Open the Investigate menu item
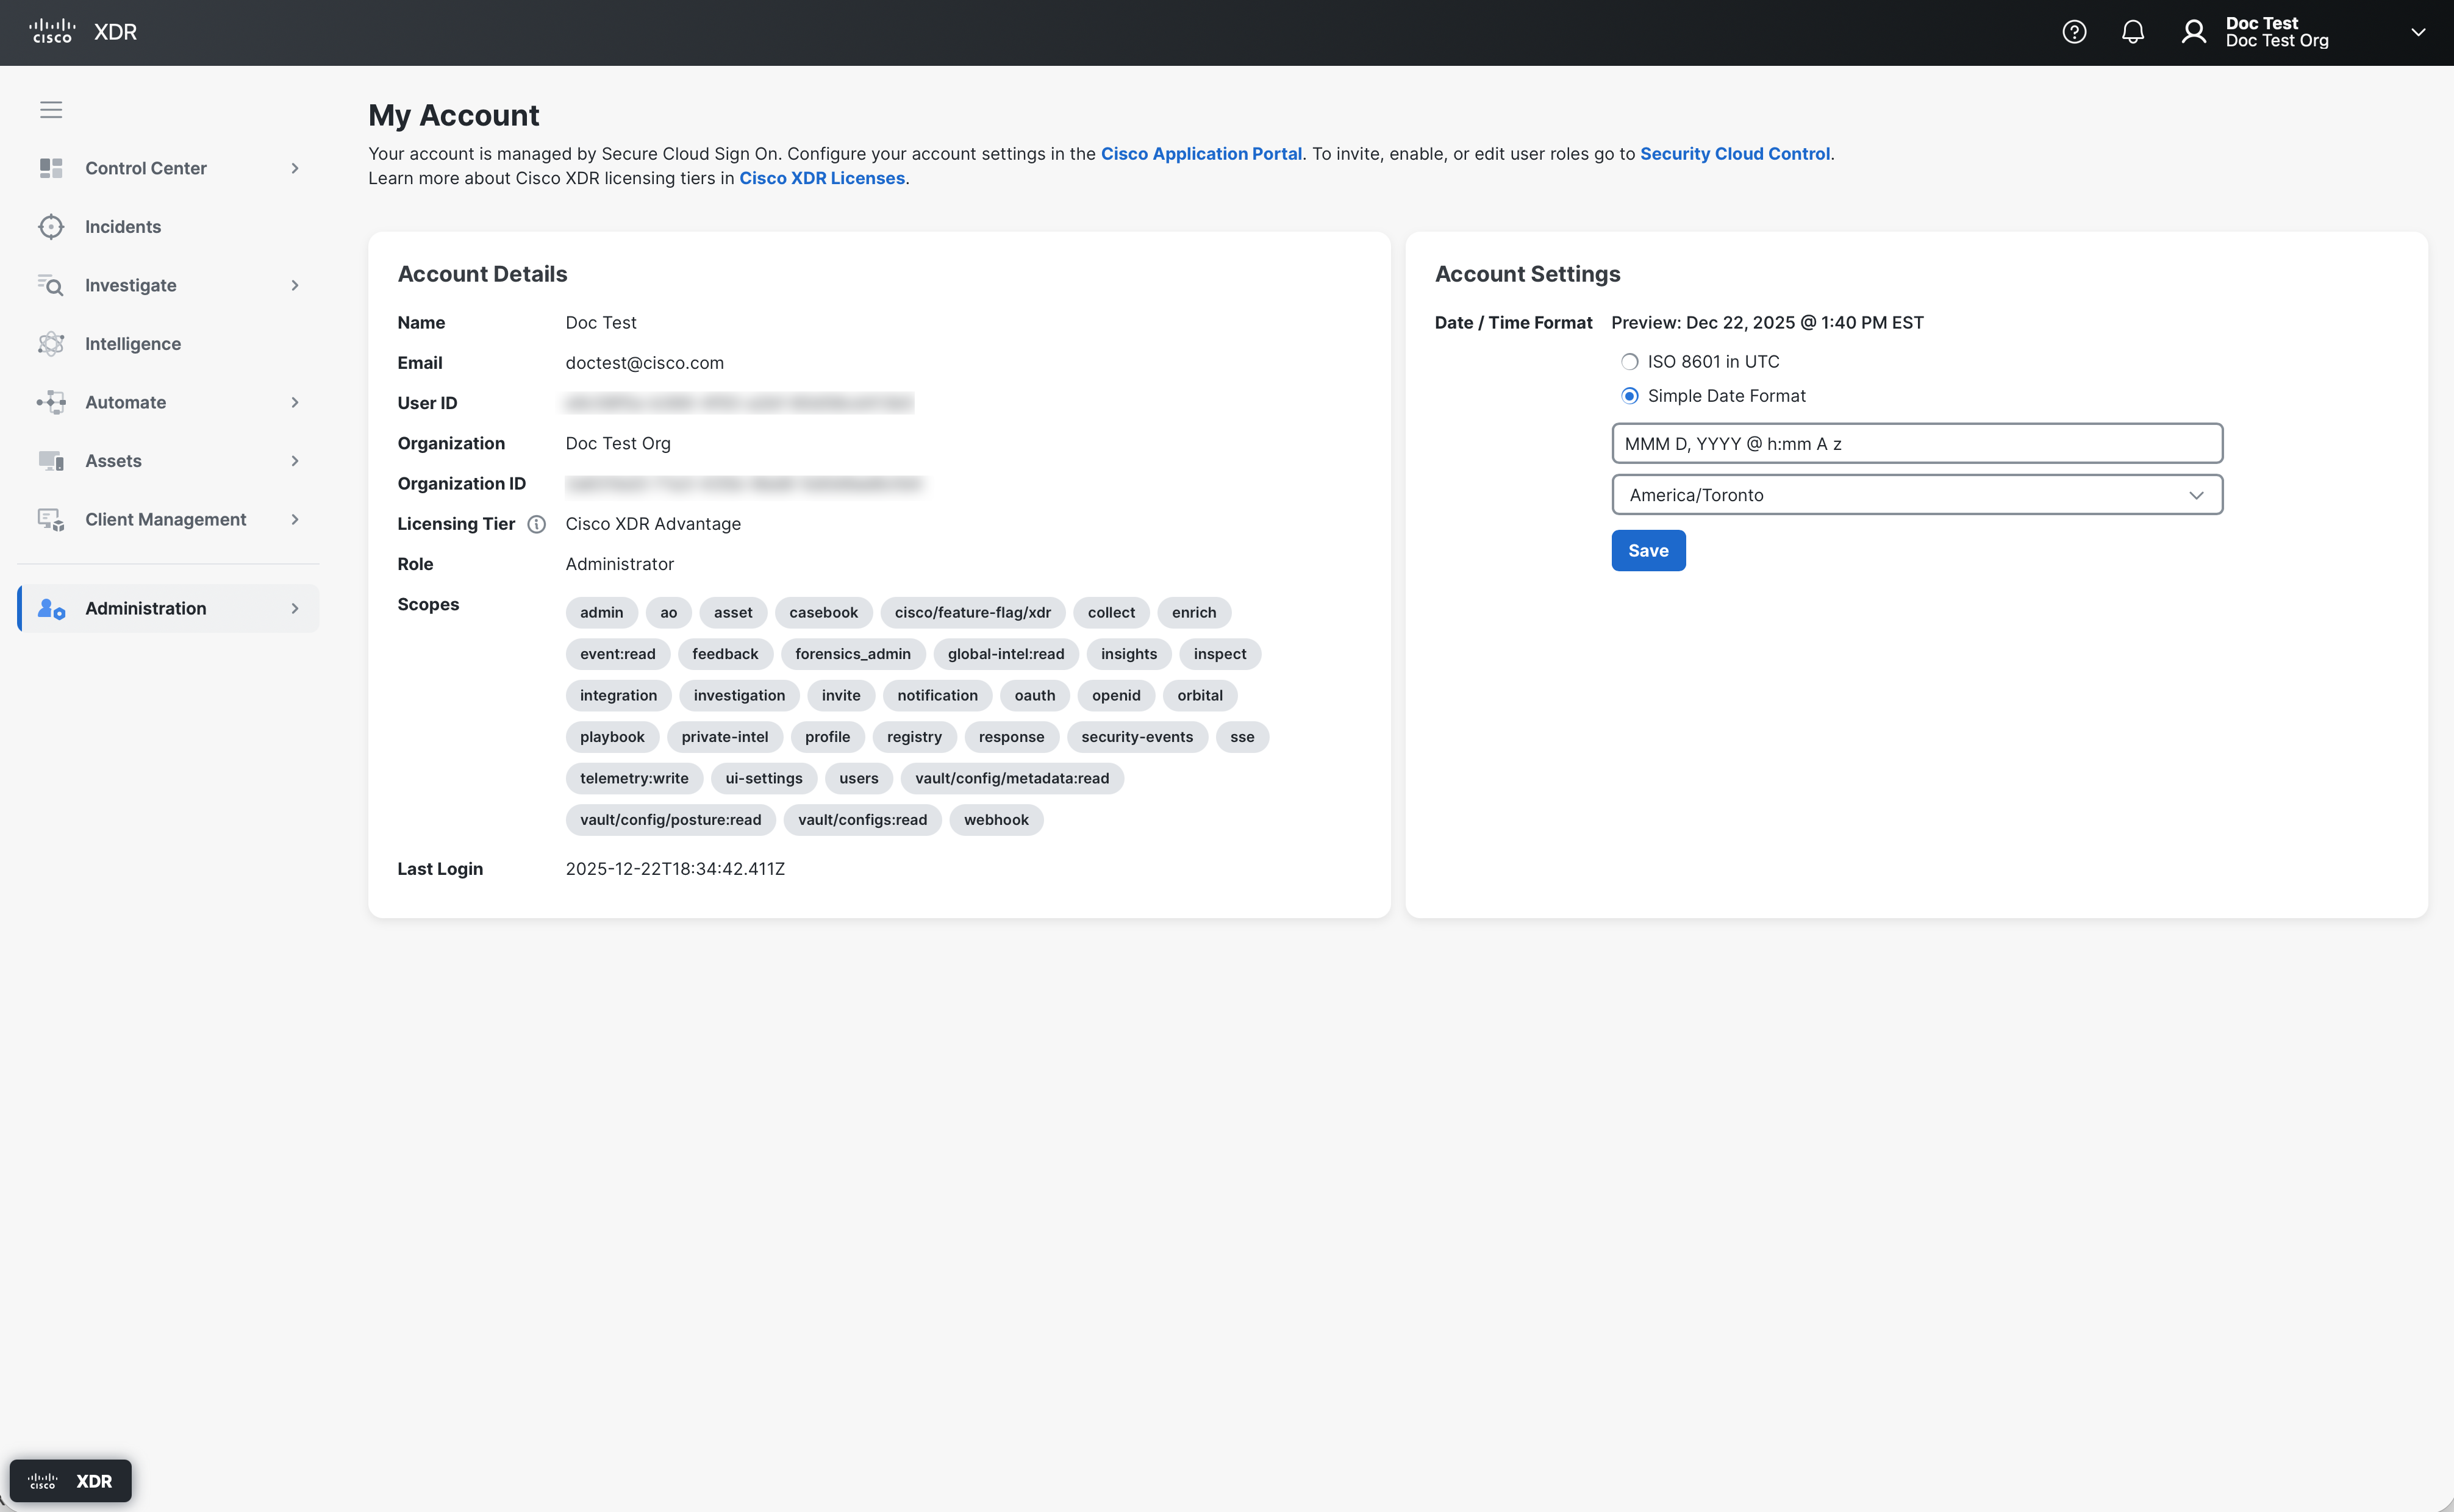This screenshot has width=2454, height=1512. 130,285
